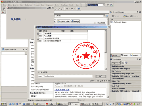Open the Search menu
This screenshot has height=106, width=142.
[x=16, y=5]
